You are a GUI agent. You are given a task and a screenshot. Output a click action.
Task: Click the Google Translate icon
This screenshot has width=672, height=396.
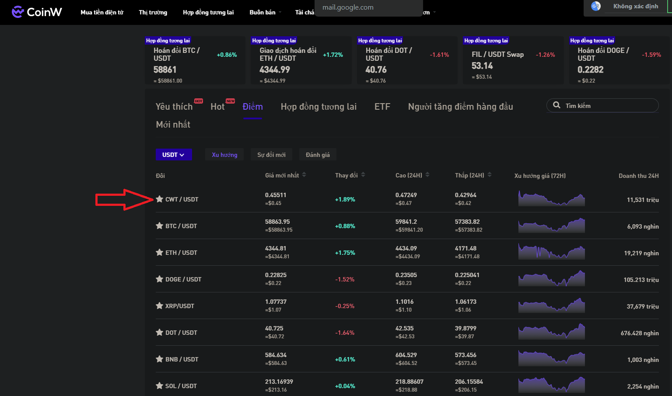595,6
